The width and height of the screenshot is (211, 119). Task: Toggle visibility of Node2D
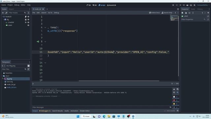28,17
